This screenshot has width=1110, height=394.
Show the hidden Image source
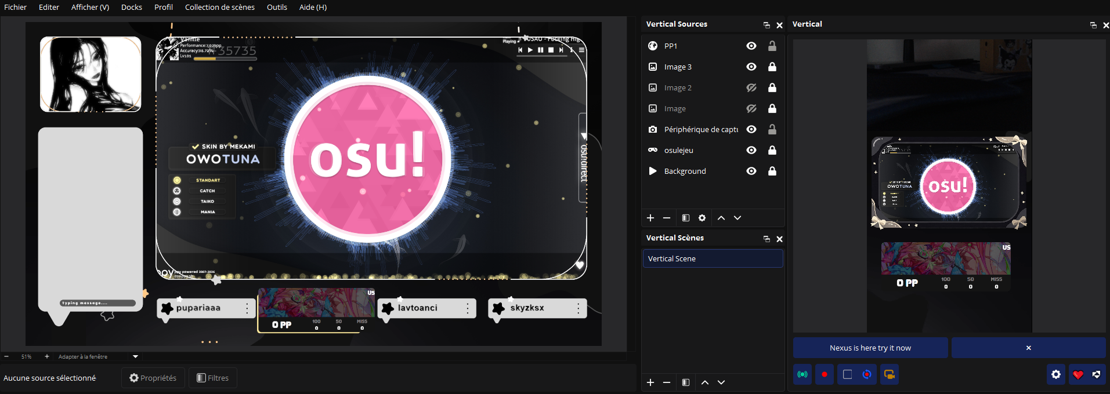pos(751,108)
